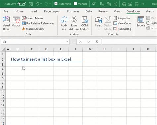Select the Developer tab
Screen dimensions: 157x125
tap(133, 11)
